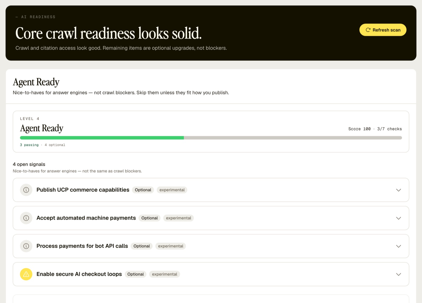422x303 pixels.
Task: Click experimental tag on Enable secure AI checkout loops
Action: tap(165, 274)
